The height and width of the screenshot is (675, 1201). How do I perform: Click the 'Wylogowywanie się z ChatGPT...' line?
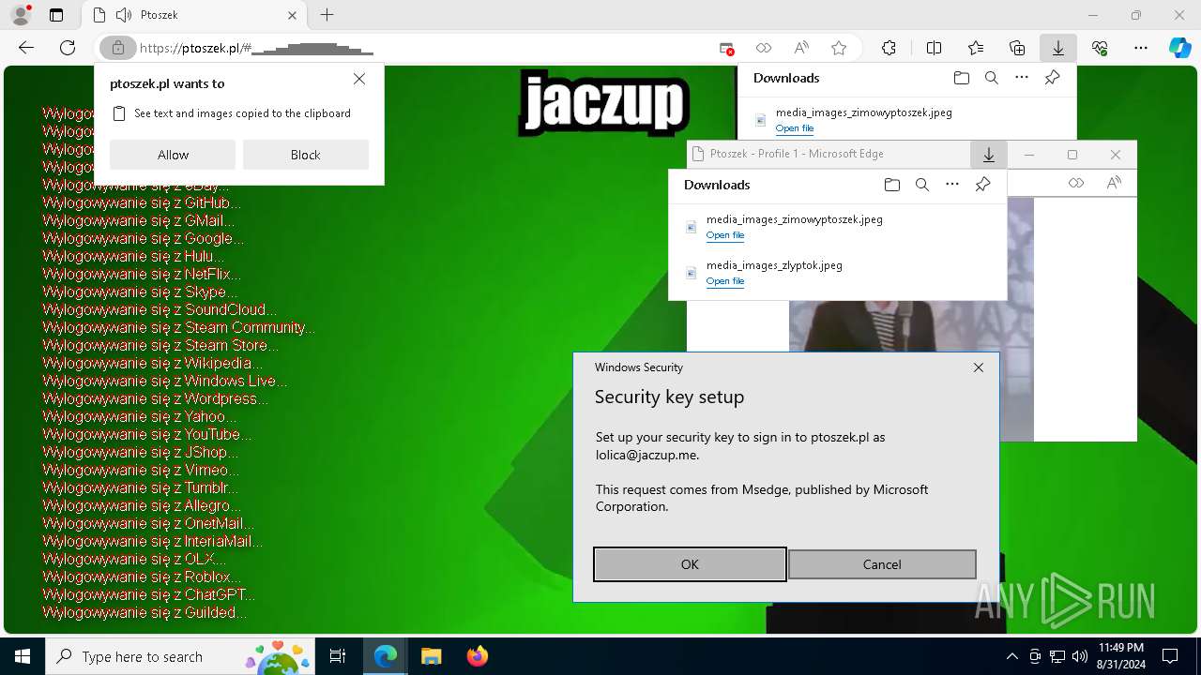[148, 594]
